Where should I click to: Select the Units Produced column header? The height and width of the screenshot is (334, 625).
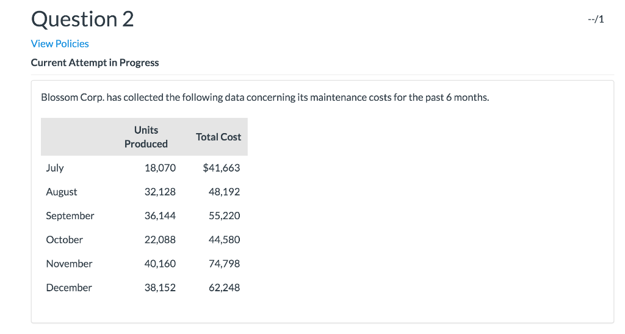(x=146, y=137)
